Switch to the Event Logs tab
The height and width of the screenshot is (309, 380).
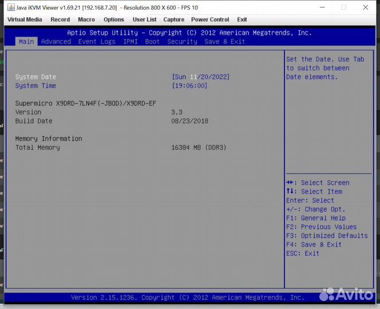pos(97,41)
